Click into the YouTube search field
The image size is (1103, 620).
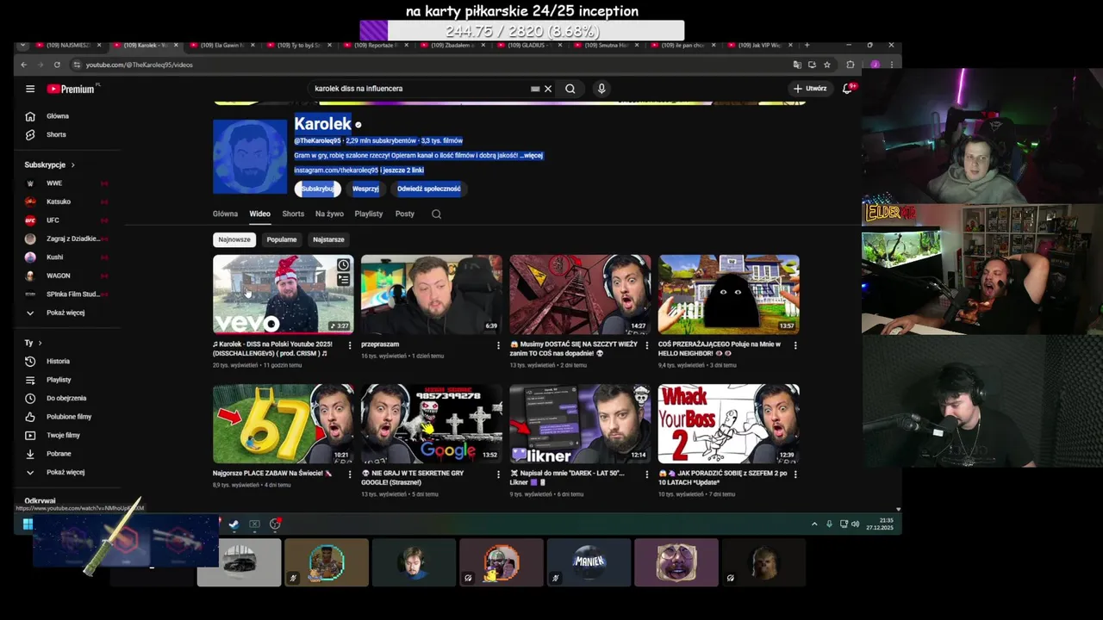pyautogui.click(x=418, y=89)
